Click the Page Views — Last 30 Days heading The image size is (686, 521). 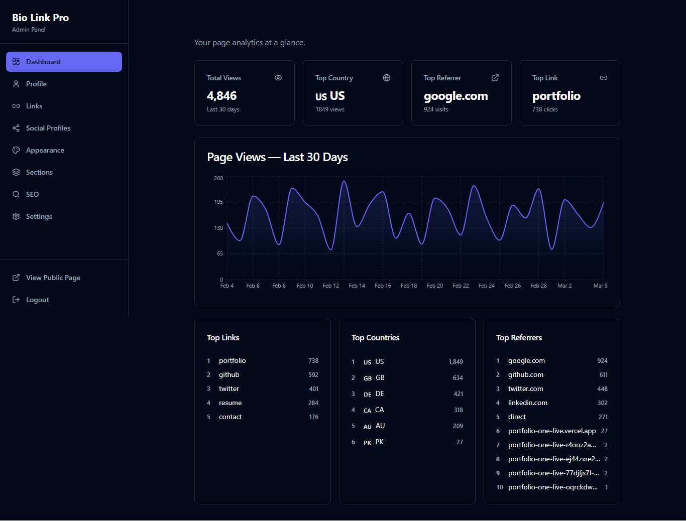(277, 157)
